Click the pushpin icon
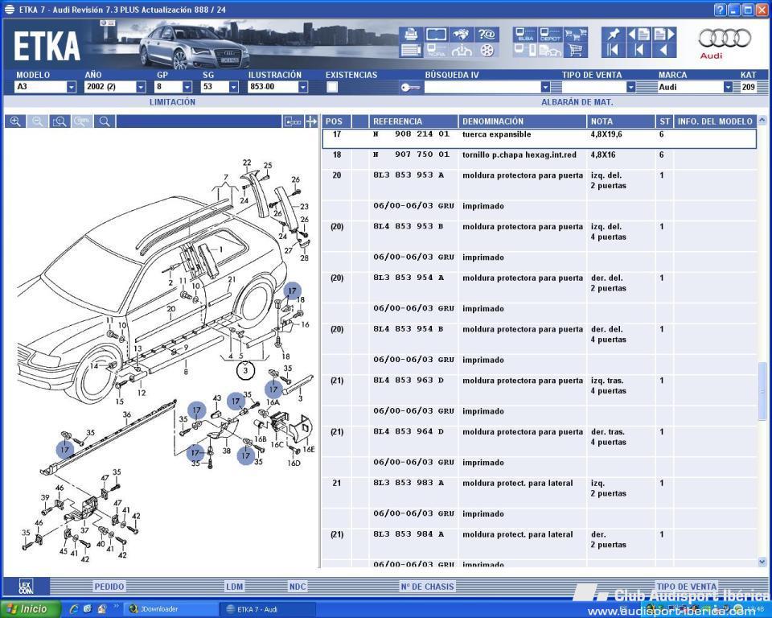Screen dimensions: 772x618 [x=614, y=35]
